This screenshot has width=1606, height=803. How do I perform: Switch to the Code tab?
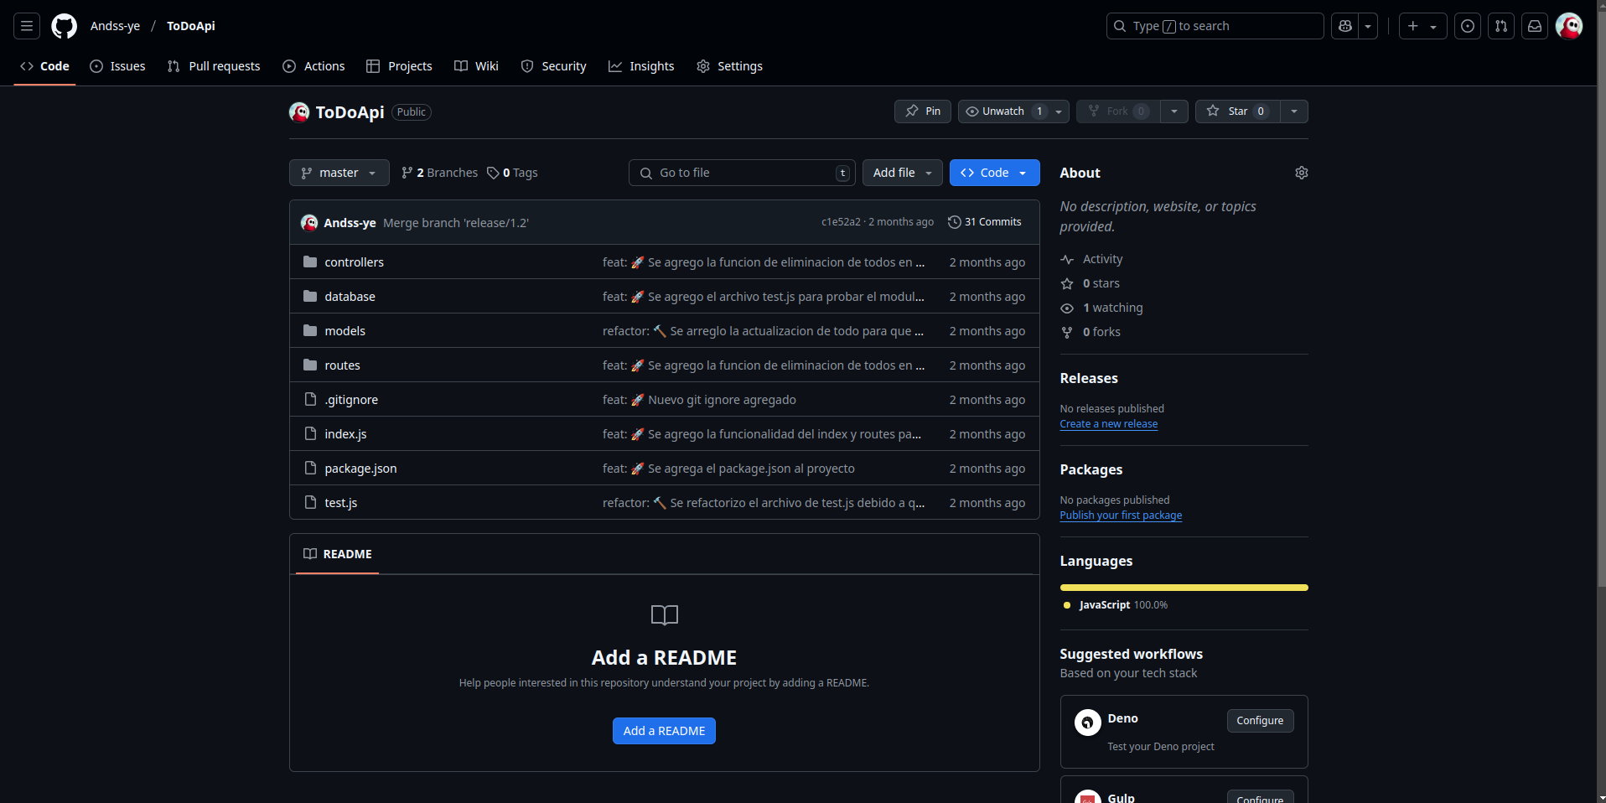pos(44,66)
